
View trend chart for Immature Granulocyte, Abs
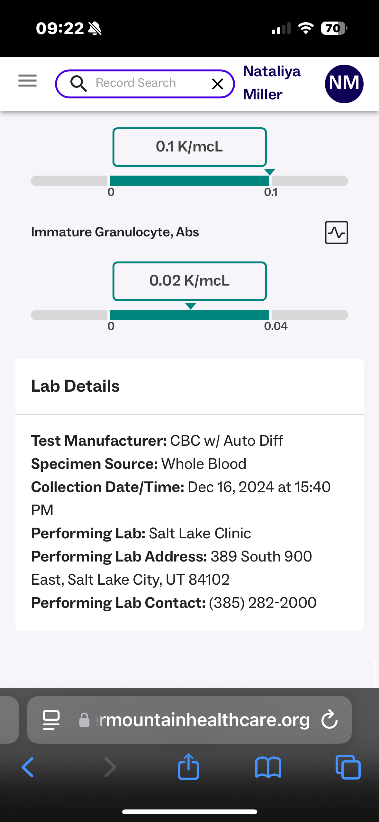[x=336, y=233]
